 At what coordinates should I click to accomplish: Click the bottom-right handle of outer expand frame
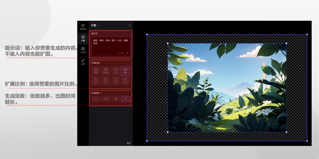point(307,141)
